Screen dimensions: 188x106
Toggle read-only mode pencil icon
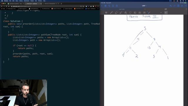tap(182, 6)
